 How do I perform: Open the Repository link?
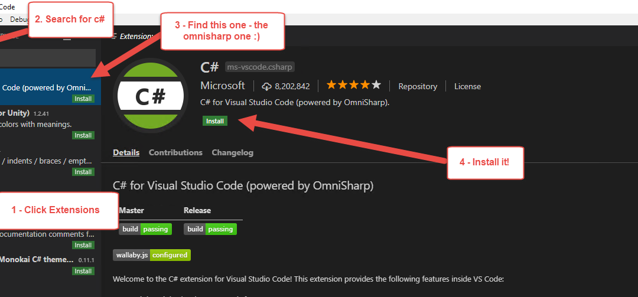click(x=418, y=86)
